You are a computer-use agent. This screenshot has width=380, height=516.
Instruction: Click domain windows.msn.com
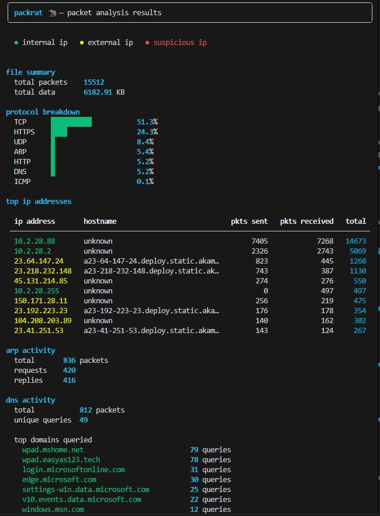[53, 509]
